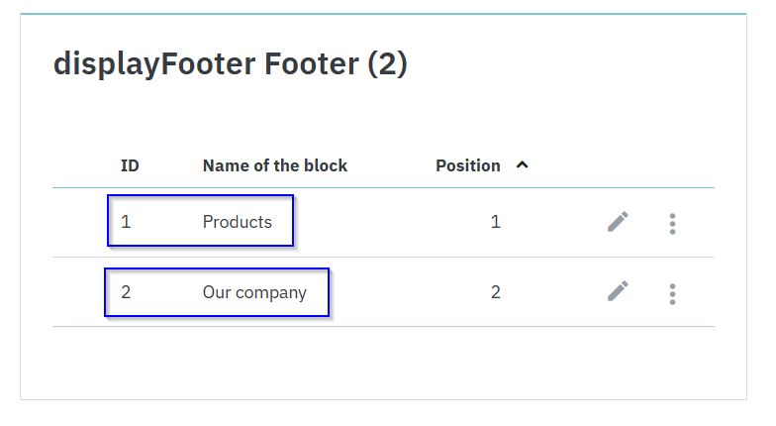Click empty card area beneath the table
The image size is (776, 426).
[384, 363]
